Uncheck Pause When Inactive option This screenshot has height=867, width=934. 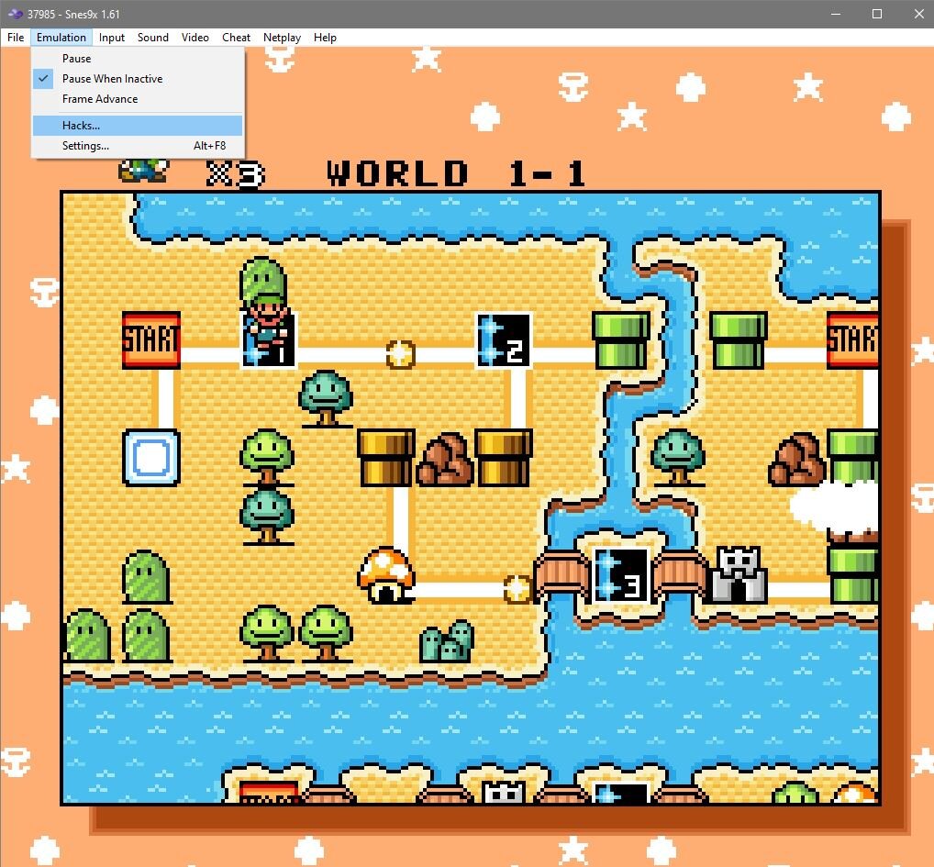tap(112, 79)
